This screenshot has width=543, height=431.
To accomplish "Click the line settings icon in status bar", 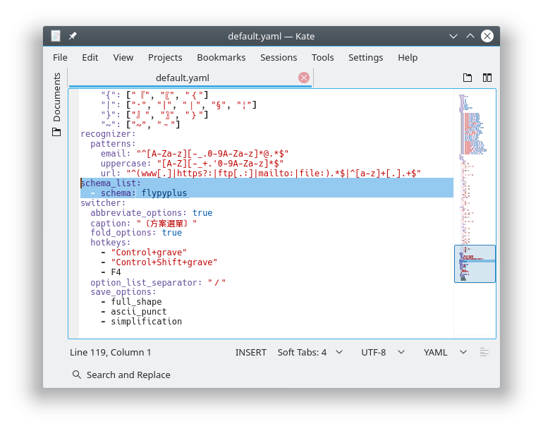I will click(x=484, y=352).
